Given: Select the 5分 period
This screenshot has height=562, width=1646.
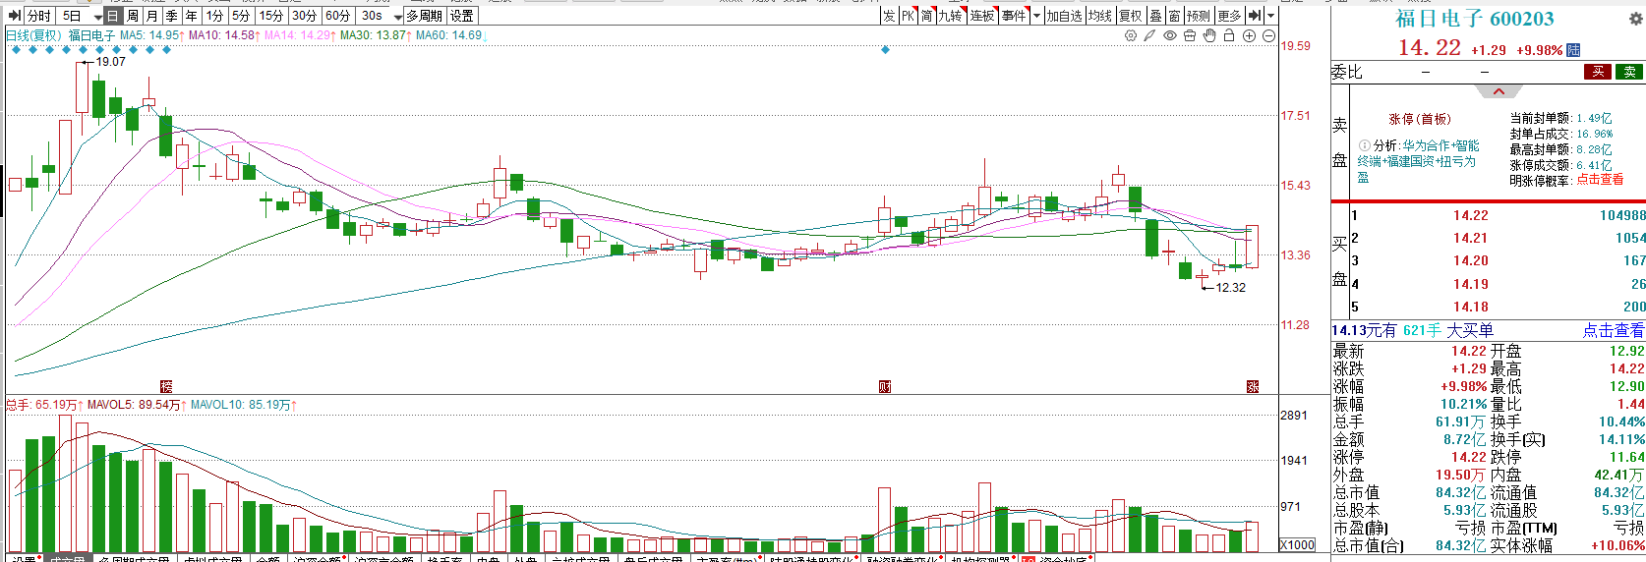Looking at the screenshot, I should click(241, 16).
